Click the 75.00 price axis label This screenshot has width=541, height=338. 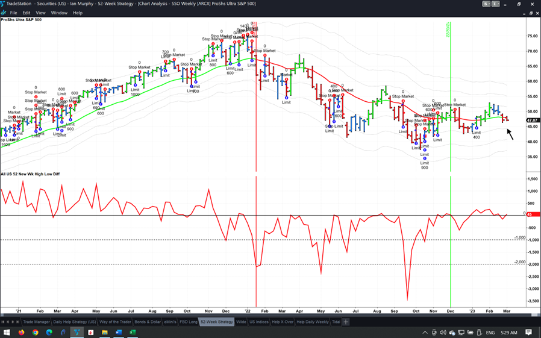533,36
